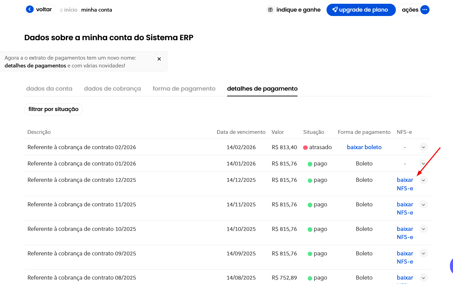
Task: Expand the contrato 09/2025 row chevron
Action: (423, 253)
